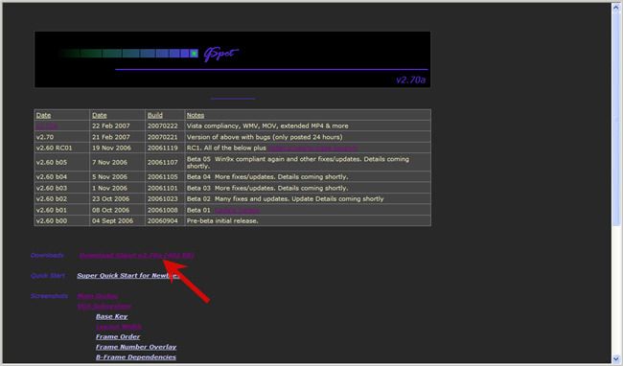Open purple link between Base Key and Frame Order
The height and width of the screenshot is (366, 623).
point(119,327)
